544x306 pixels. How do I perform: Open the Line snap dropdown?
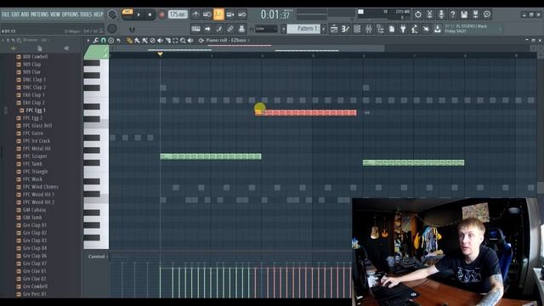click(266, 29)
